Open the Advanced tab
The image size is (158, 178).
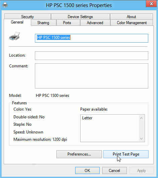coord(95,23)
